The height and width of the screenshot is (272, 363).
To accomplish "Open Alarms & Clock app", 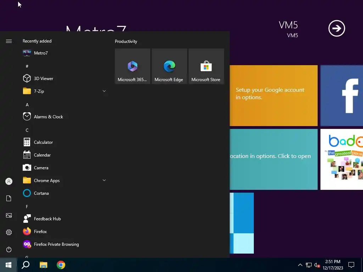I will [64, 117].
